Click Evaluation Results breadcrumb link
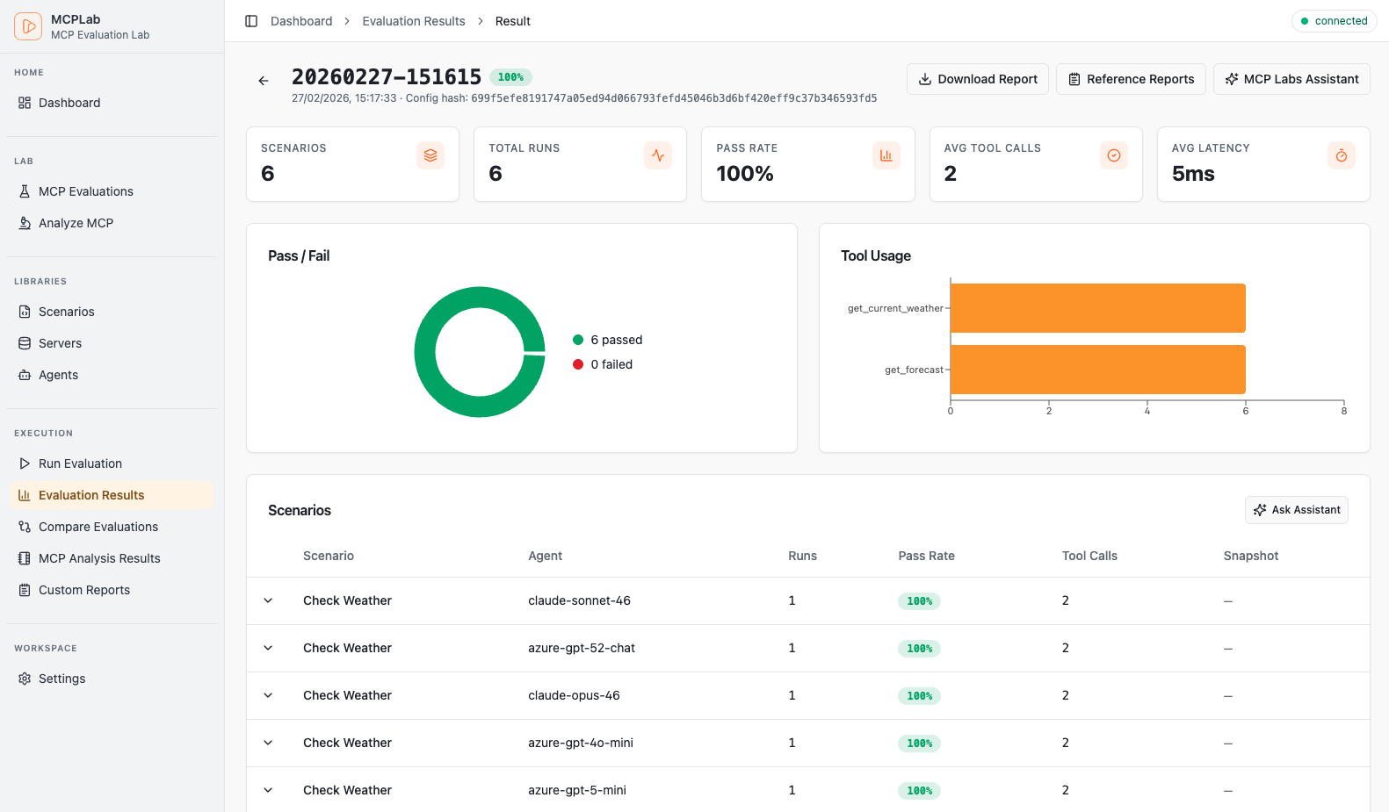The width and height of the screenshot is (1389, 812). click(414, 21)
